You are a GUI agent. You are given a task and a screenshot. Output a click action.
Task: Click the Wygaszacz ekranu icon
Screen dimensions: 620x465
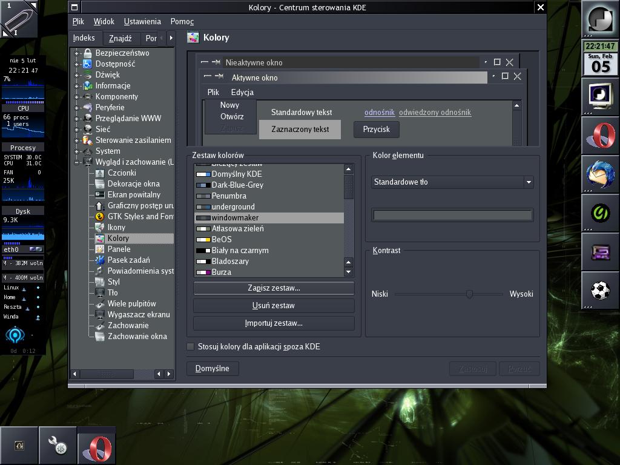tap(100, 314)
